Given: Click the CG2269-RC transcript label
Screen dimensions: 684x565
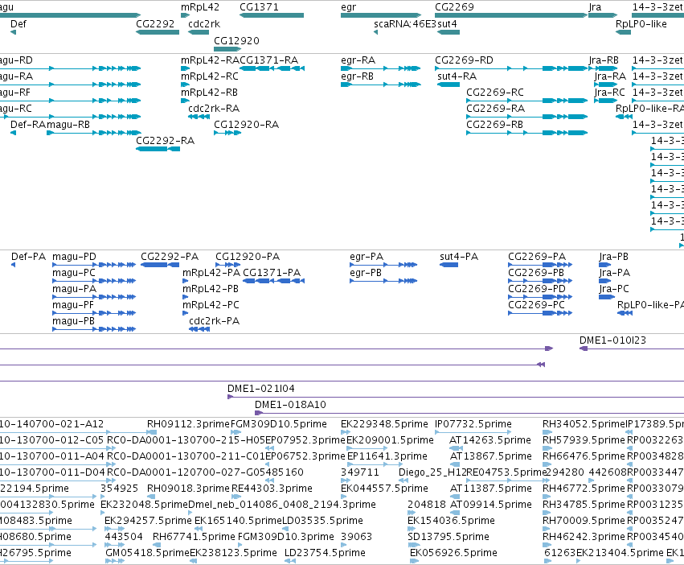Looking at the screenshot, I should coord(495,93).
